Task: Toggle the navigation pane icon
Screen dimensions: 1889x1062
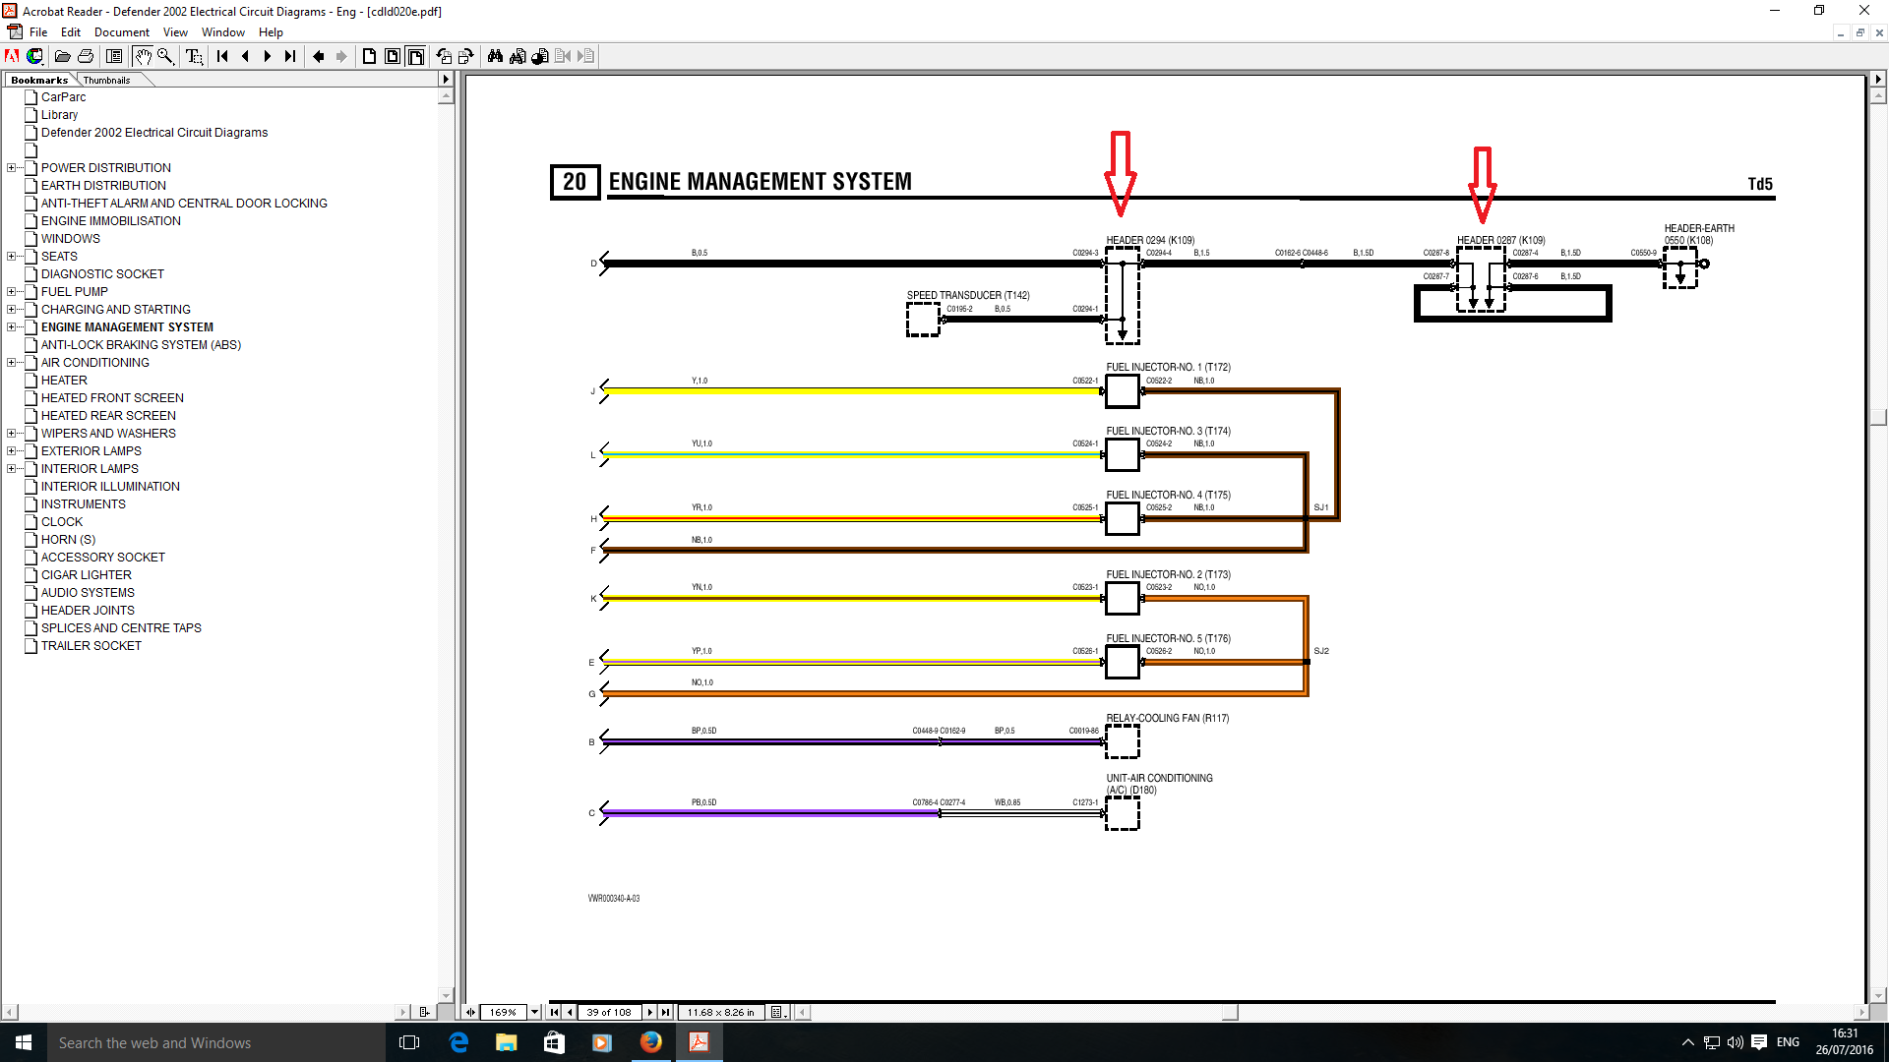Action: 114,56
